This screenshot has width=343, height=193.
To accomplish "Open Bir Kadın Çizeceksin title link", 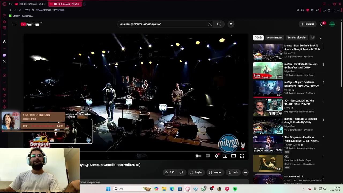I will 301,66.
